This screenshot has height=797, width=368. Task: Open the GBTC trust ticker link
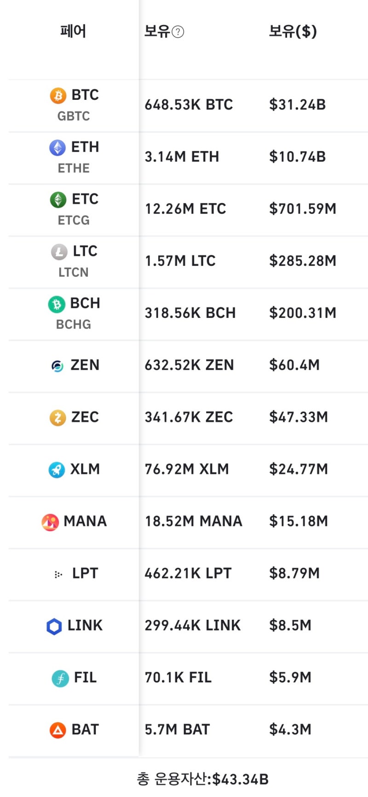(74, 116)
